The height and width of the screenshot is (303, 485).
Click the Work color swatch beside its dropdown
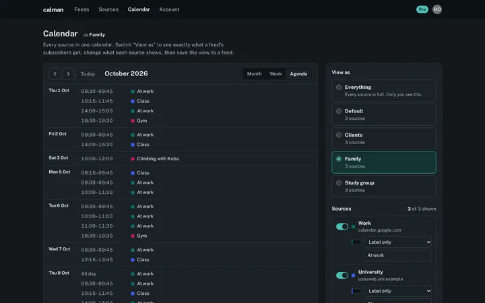(356, 242)
